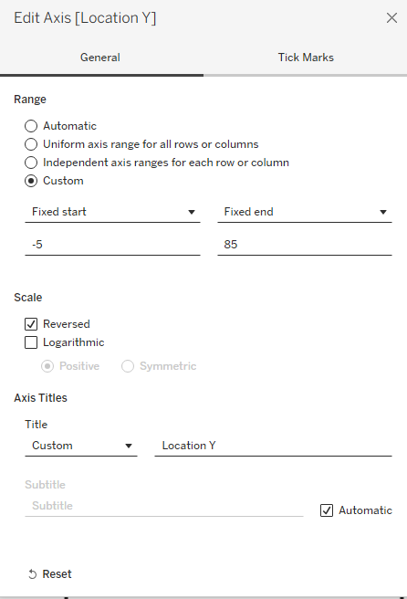Click the end value field showing 85

pos(305,245)
